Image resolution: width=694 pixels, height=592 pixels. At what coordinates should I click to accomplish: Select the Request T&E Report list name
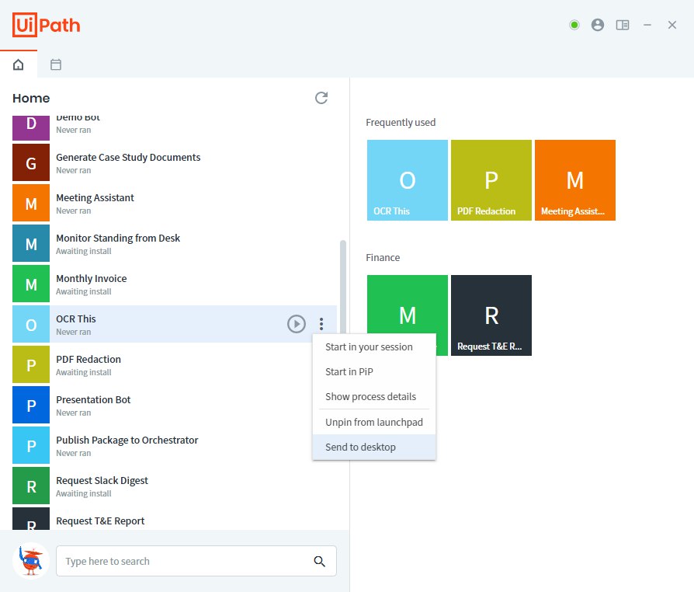100,521
